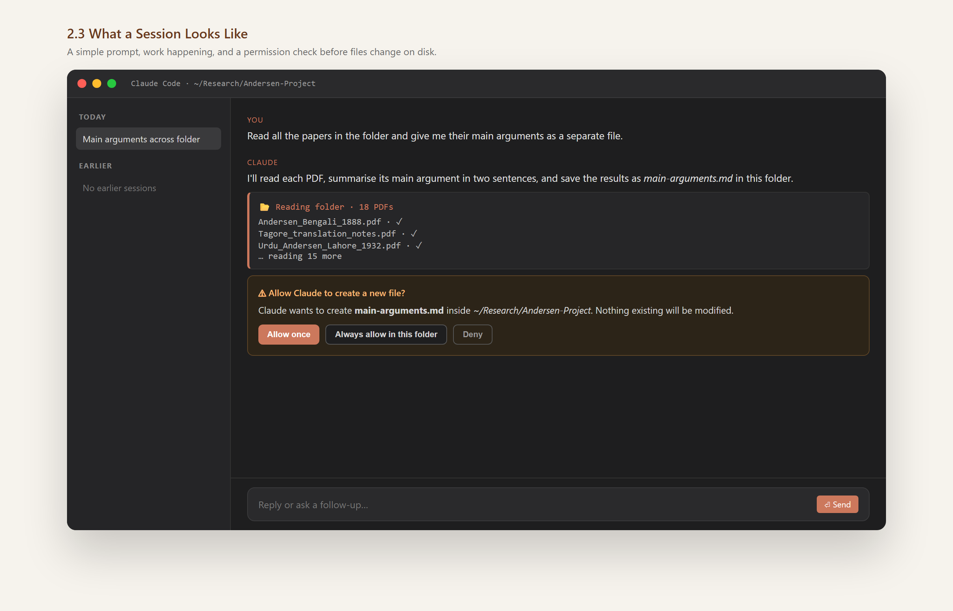Focus the Reply or ask a follow-up field

tap(530, 504)
